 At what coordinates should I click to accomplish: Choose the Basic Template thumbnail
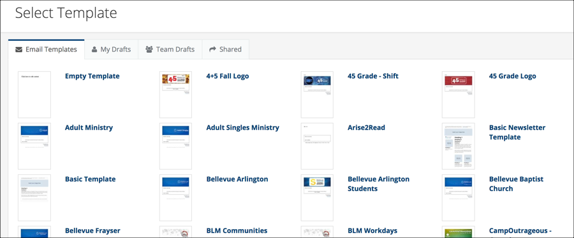[x=34, y=197]
